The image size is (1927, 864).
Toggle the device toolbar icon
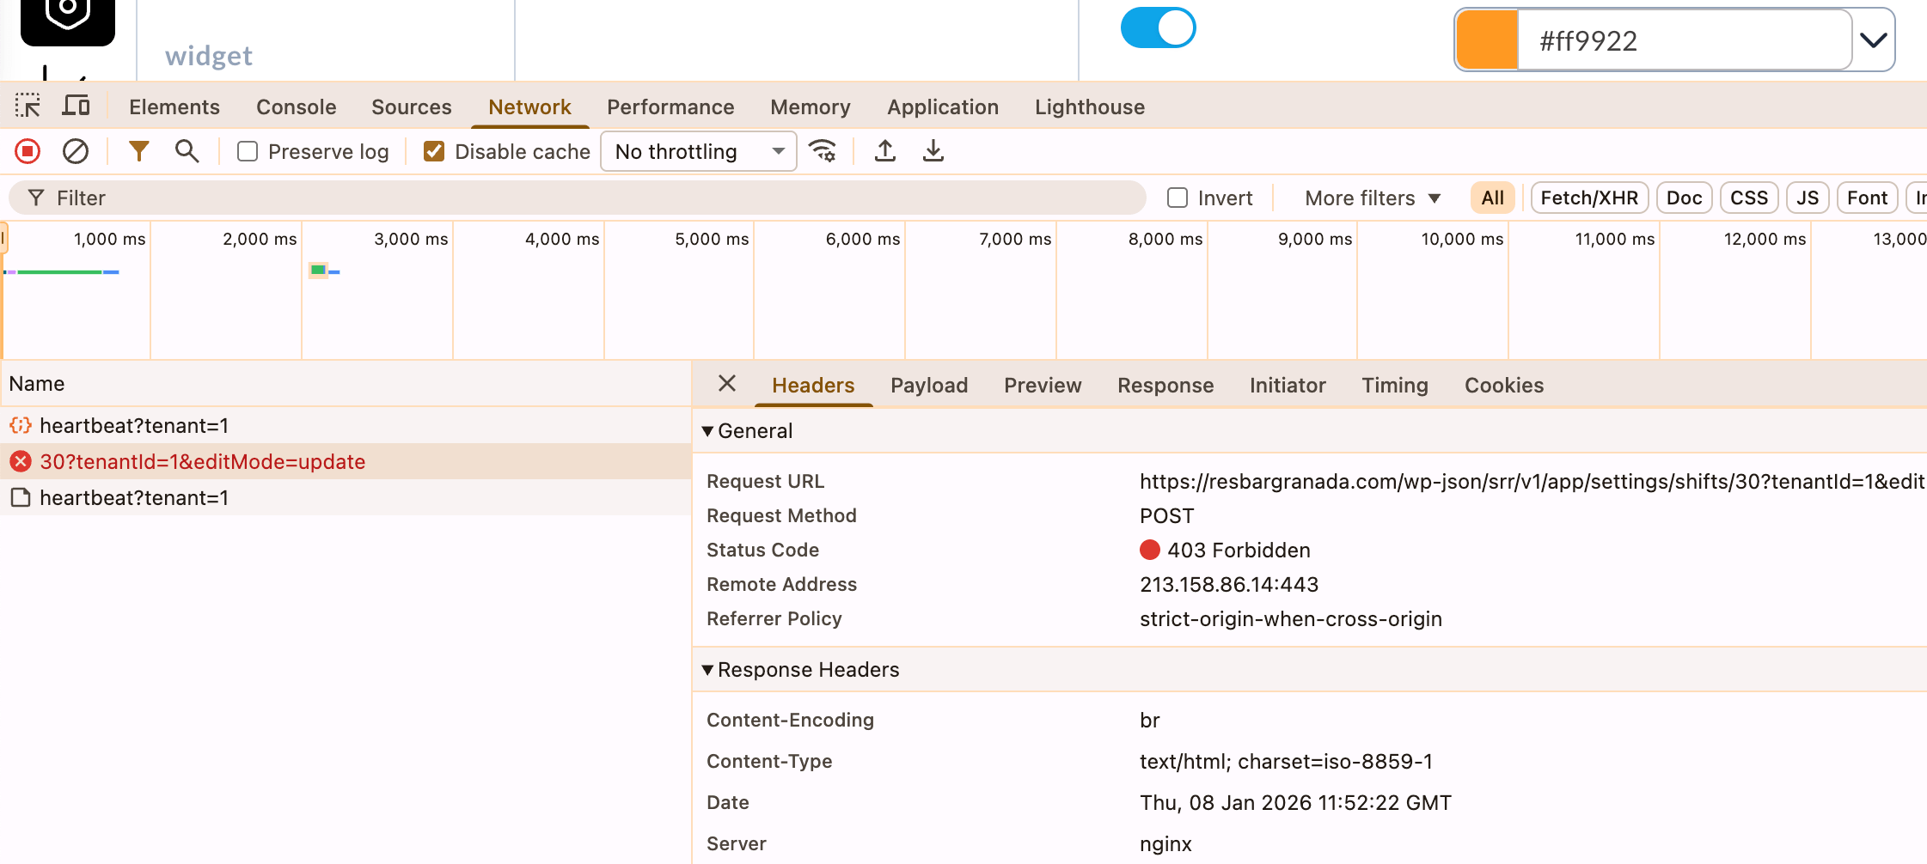point(76,106)
